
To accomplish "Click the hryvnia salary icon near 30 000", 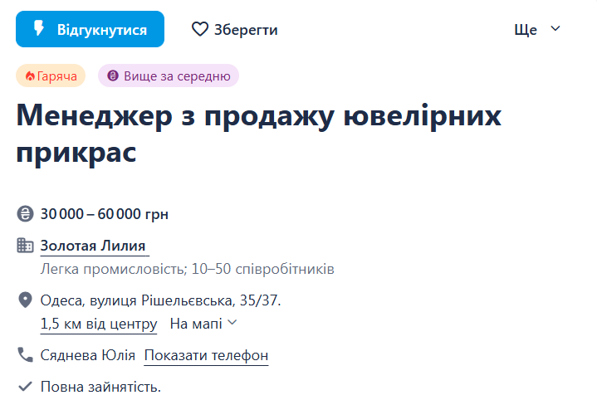I will 25,214.
